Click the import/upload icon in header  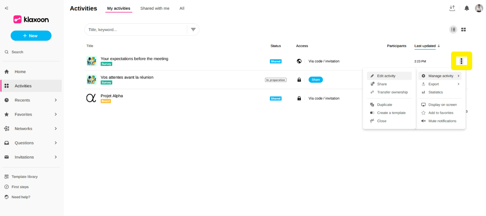[x=452, y=8]
